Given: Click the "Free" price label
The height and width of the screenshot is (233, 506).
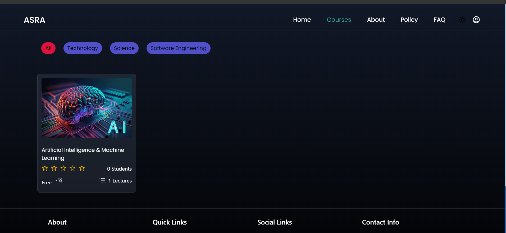Looking at the screenshot, I should pyautogui.click(x=47, y=182).
